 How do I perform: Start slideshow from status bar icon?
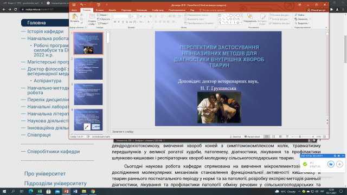(x=287, y=137)
